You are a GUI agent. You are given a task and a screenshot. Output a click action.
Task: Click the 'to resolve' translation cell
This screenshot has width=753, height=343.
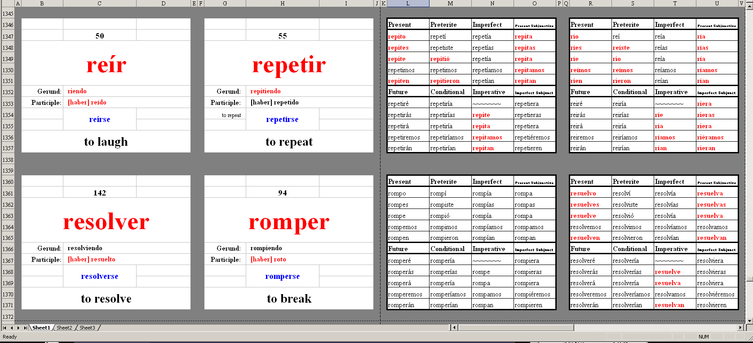[x=106, y=299]
